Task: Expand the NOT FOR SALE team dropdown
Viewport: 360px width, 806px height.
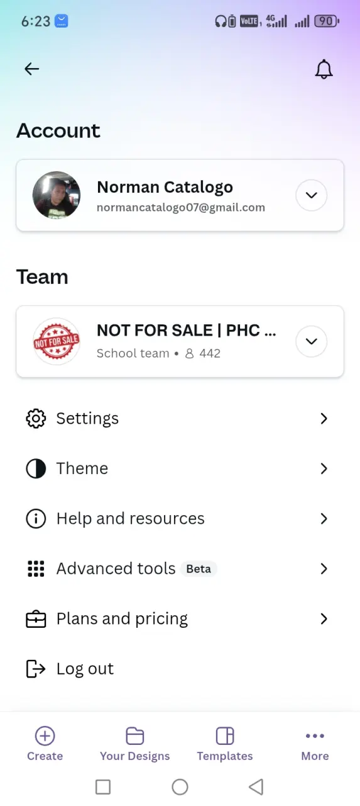Action: [312, 341]
